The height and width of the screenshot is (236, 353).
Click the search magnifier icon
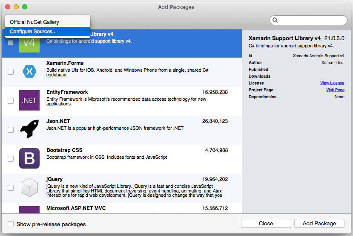275,20
